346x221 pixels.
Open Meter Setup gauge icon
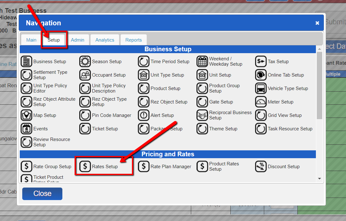click(261, 102)
